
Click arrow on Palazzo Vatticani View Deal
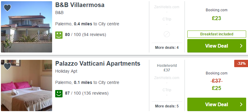pos(241,104)
